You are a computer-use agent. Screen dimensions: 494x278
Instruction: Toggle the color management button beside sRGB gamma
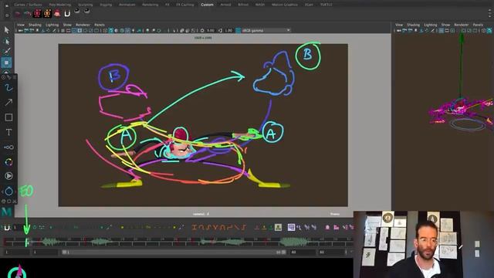(239, 31)
